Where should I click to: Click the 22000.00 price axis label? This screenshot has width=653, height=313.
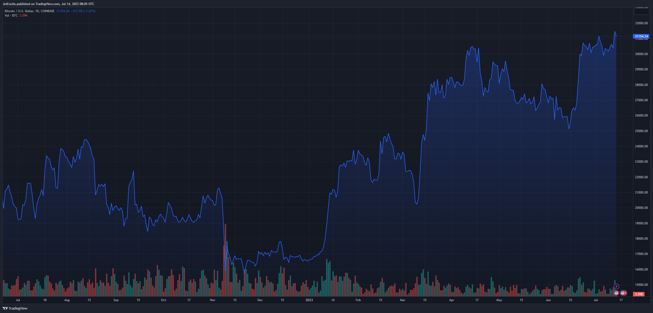641,177
